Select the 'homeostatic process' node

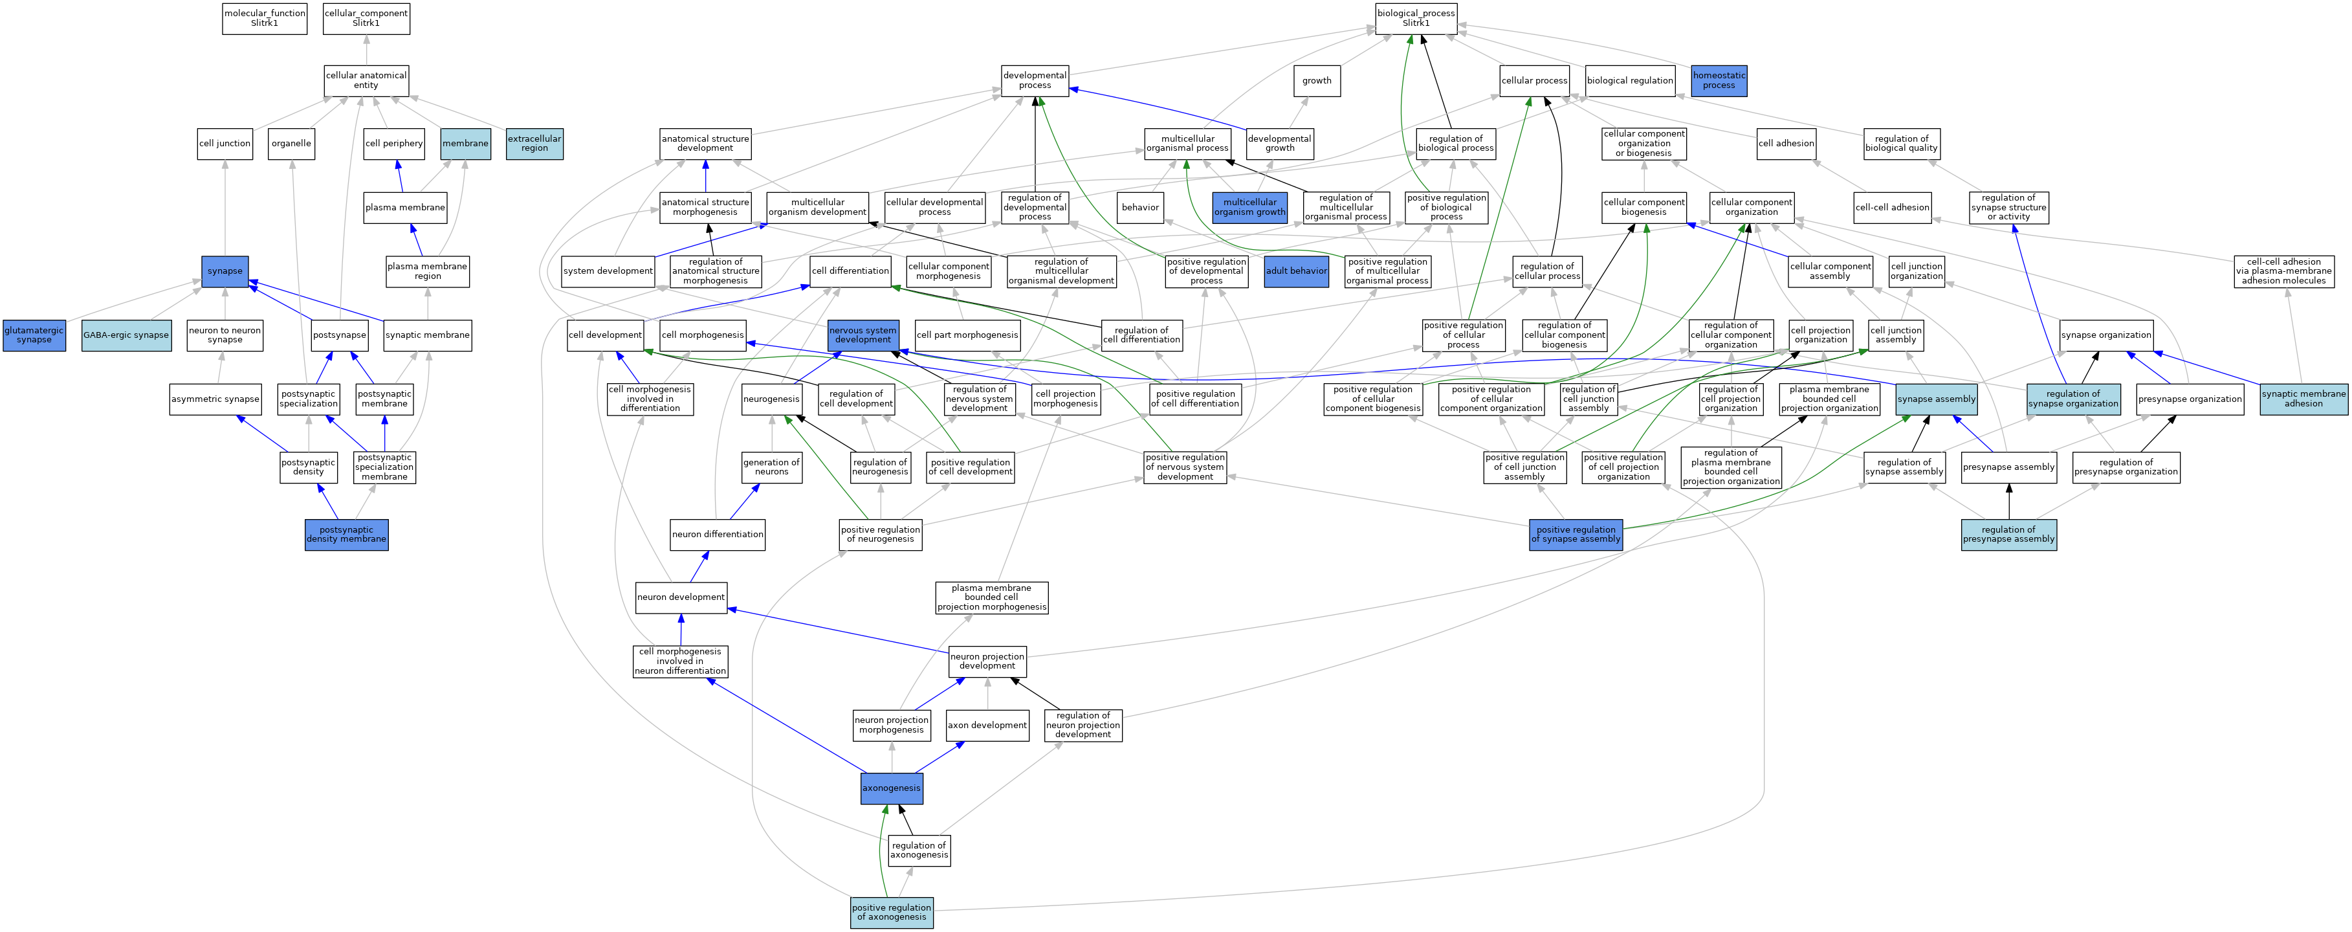[1719, 80]
